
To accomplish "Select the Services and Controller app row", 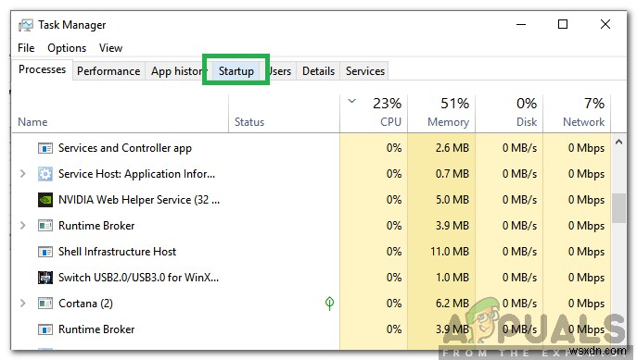I will (312, 148).
